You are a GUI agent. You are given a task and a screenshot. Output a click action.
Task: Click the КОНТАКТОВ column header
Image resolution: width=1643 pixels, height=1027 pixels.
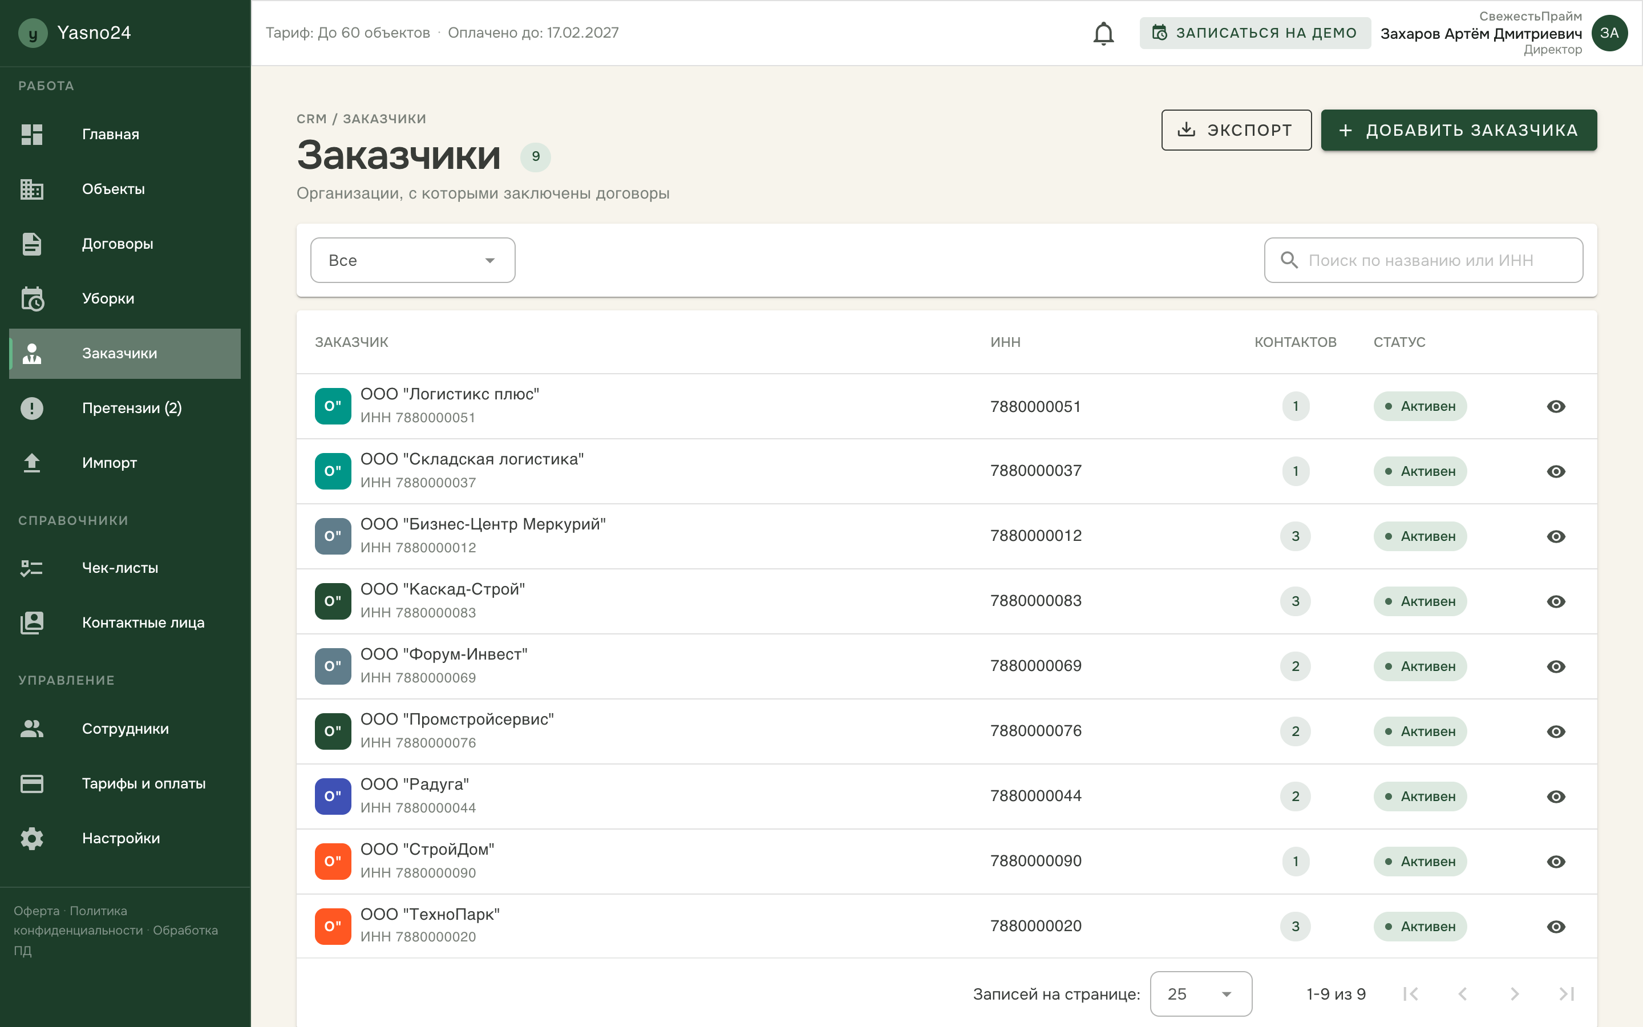pyautogui.click(x=1294, y=342)
